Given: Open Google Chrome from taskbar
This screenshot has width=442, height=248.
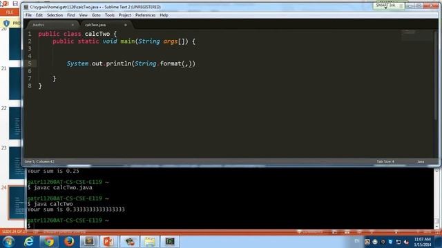Looking at the screenshot, I should click(x=49, y=242).
